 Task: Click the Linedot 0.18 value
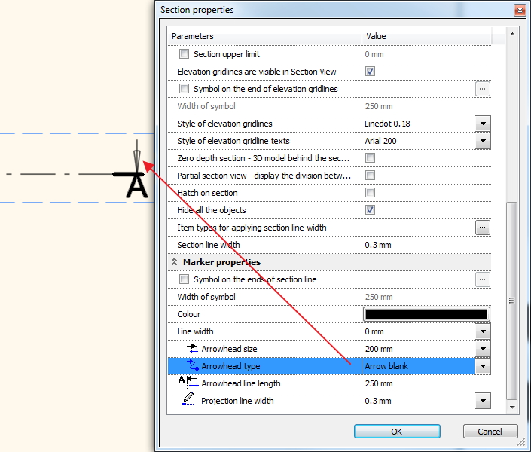pos(387,124)
